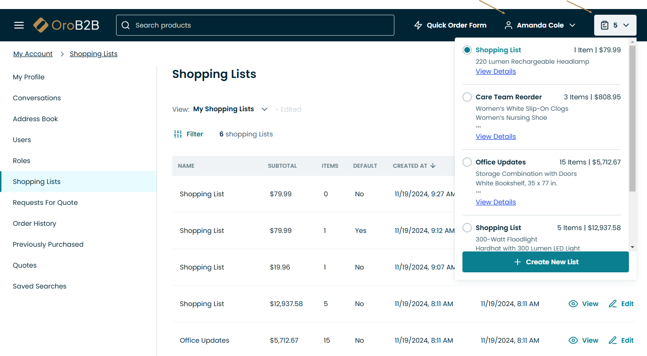Open Requests For Quote in sidebar
The height and width of the screenshot is (356, 647).
[45, 202]
